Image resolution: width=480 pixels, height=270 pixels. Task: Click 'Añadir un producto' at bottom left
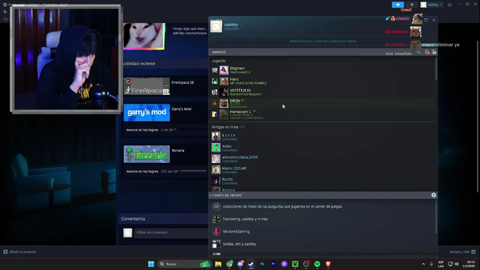point(20,252)
